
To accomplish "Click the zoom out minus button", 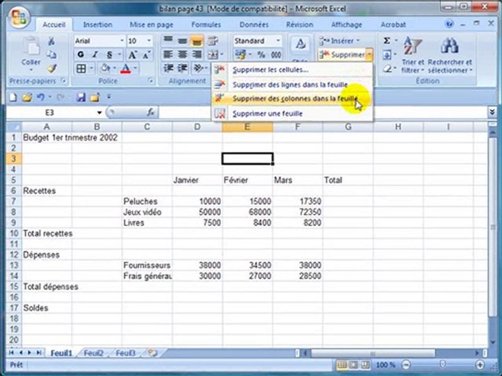I will click(406, 365).
